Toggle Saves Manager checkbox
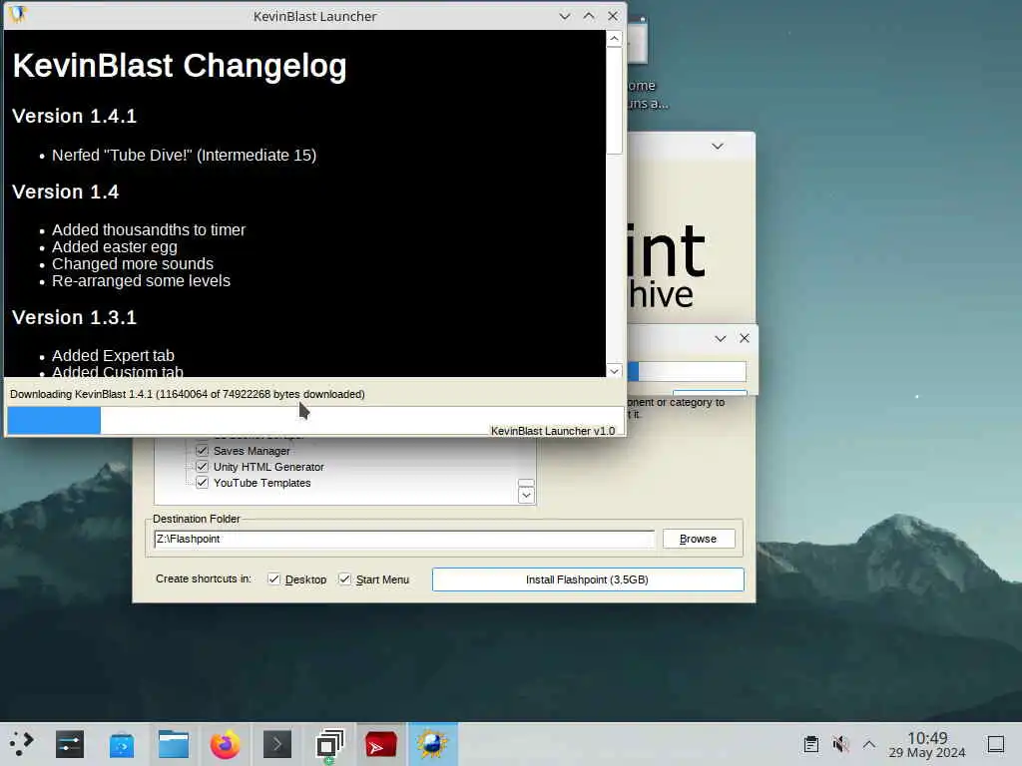Screen dimensions: 1022x766 coord(202,451)
